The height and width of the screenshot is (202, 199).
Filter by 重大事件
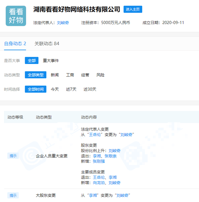point(51,60)
